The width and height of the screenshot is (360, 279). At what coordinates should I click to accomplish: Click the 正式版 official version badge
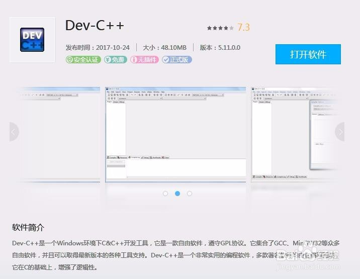(176, 60)
